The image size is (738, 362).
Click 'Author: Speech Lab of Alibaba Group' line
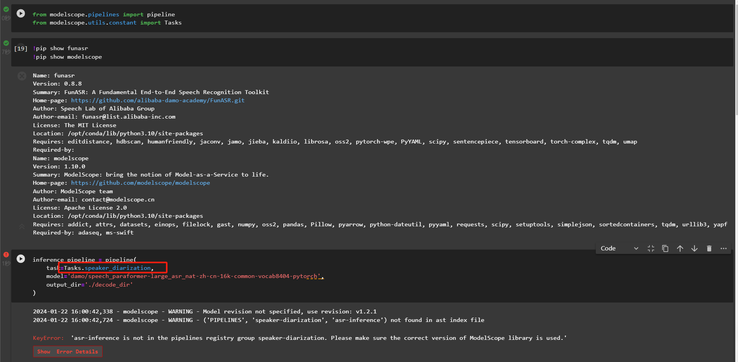[94, 108]
